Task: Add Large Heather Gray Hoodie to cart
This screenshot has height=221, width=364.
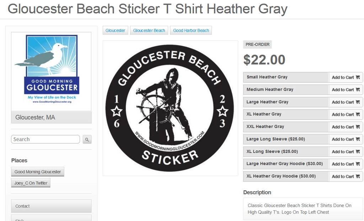Action: [x=346, y=164]
